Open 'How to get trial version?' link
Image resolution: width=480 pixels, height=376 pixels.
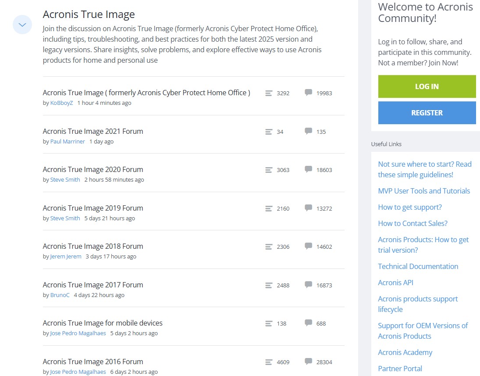click(x=423, y=245)
